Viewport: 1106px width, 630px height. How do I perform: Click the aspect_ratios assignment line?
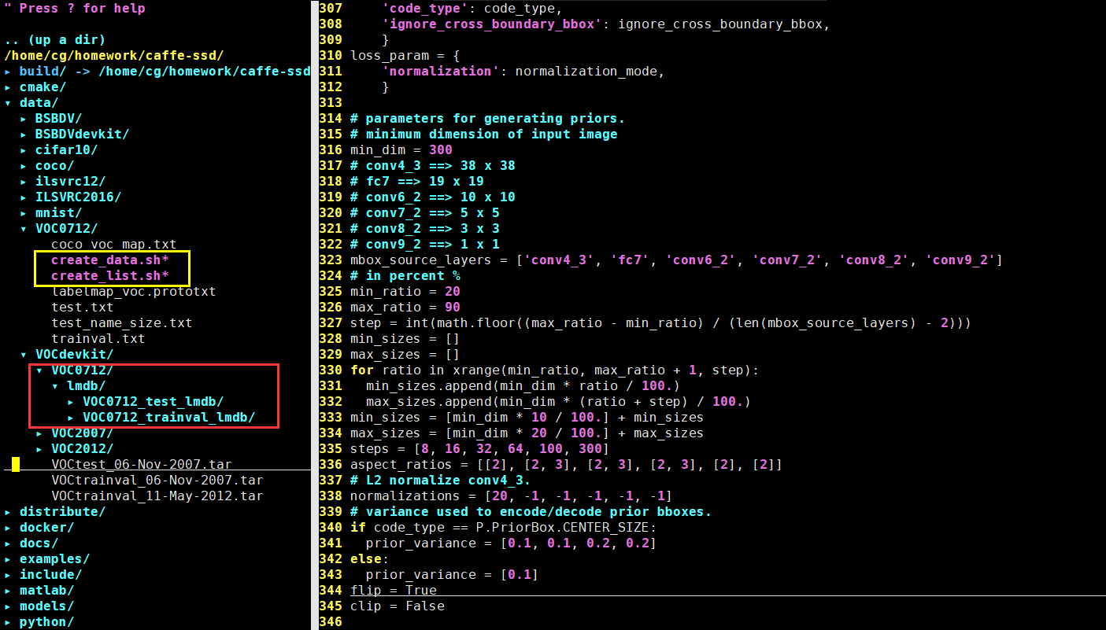[x=566, y=465]
